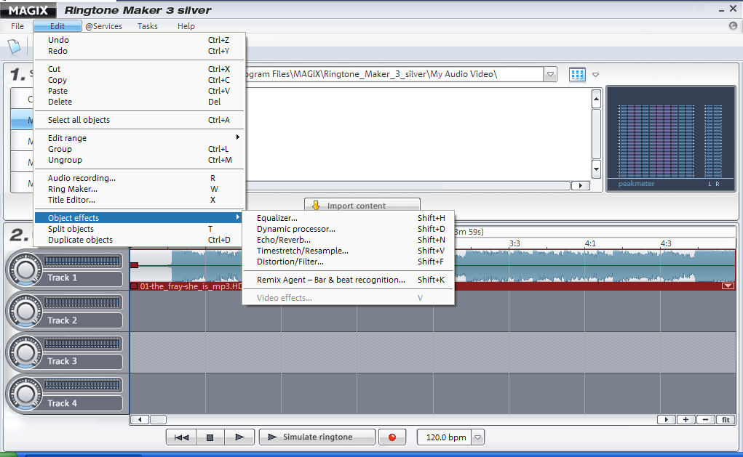Click the peakmeter display panel
743x457 pixels.
coord(670,138)
